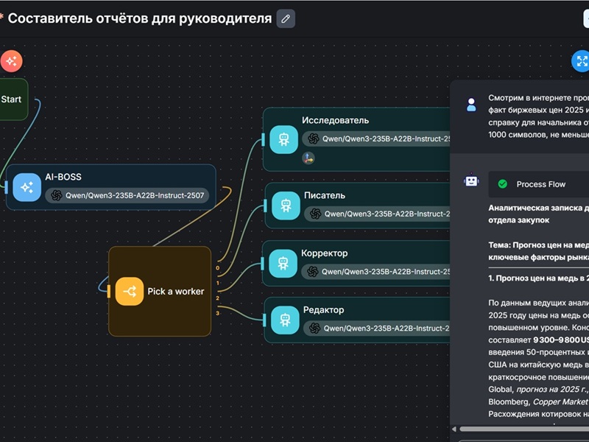This screenshot has width=589, height=442.
Task: Click the red sparkle generate button
Action: tap(11, 61)
